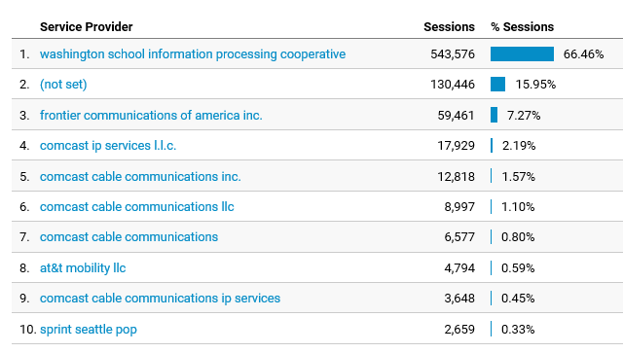Open the (not set) provider link
The width and height of the screenshot is (623, 353).
[x=63, y=85]
